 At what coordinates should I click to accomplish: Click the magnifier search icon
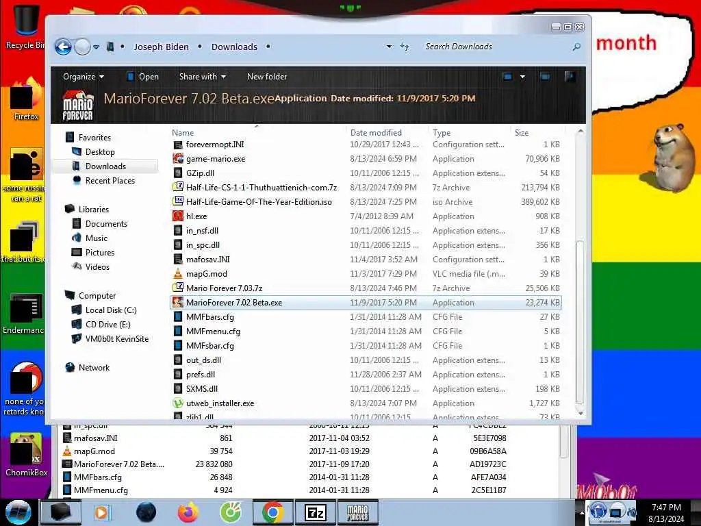[x=576, y=47]
